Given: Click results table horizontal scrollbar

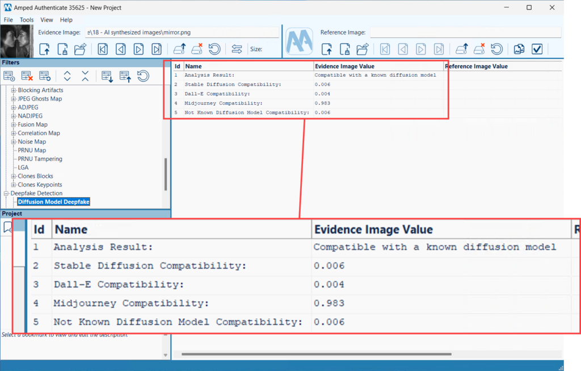Looking at the screenshot, I should (x=317, y=354).
